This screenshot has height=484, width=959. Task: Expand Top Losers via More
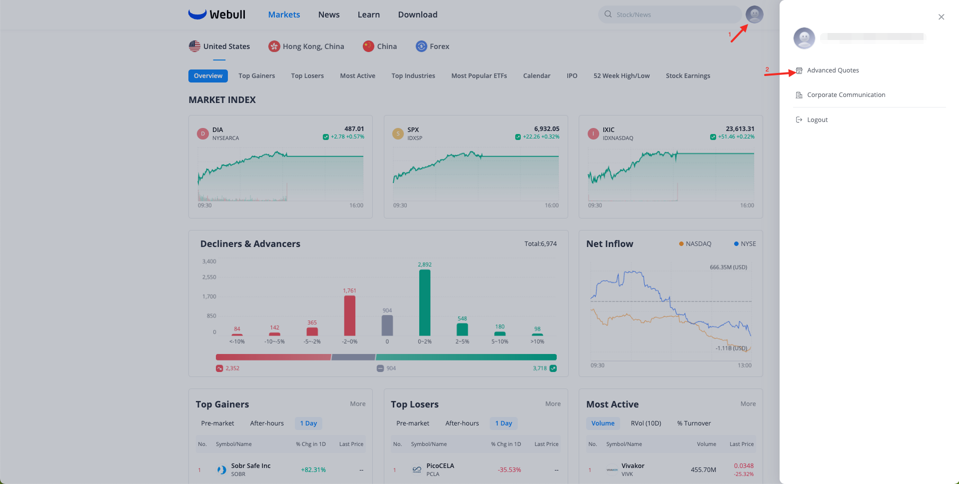[553, 404]
